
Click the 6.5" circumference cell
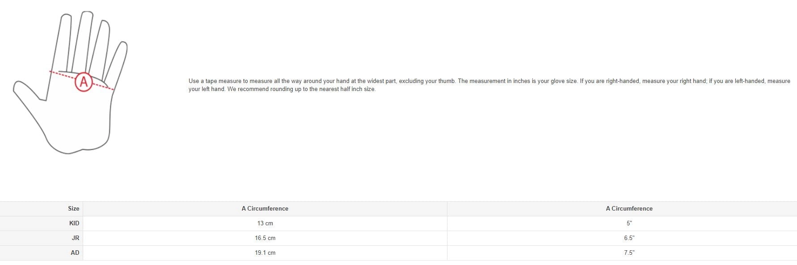coord(629,238)
